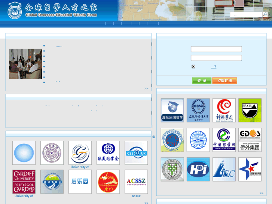Open the round blue-red emblem on the yellow tile

172,140
